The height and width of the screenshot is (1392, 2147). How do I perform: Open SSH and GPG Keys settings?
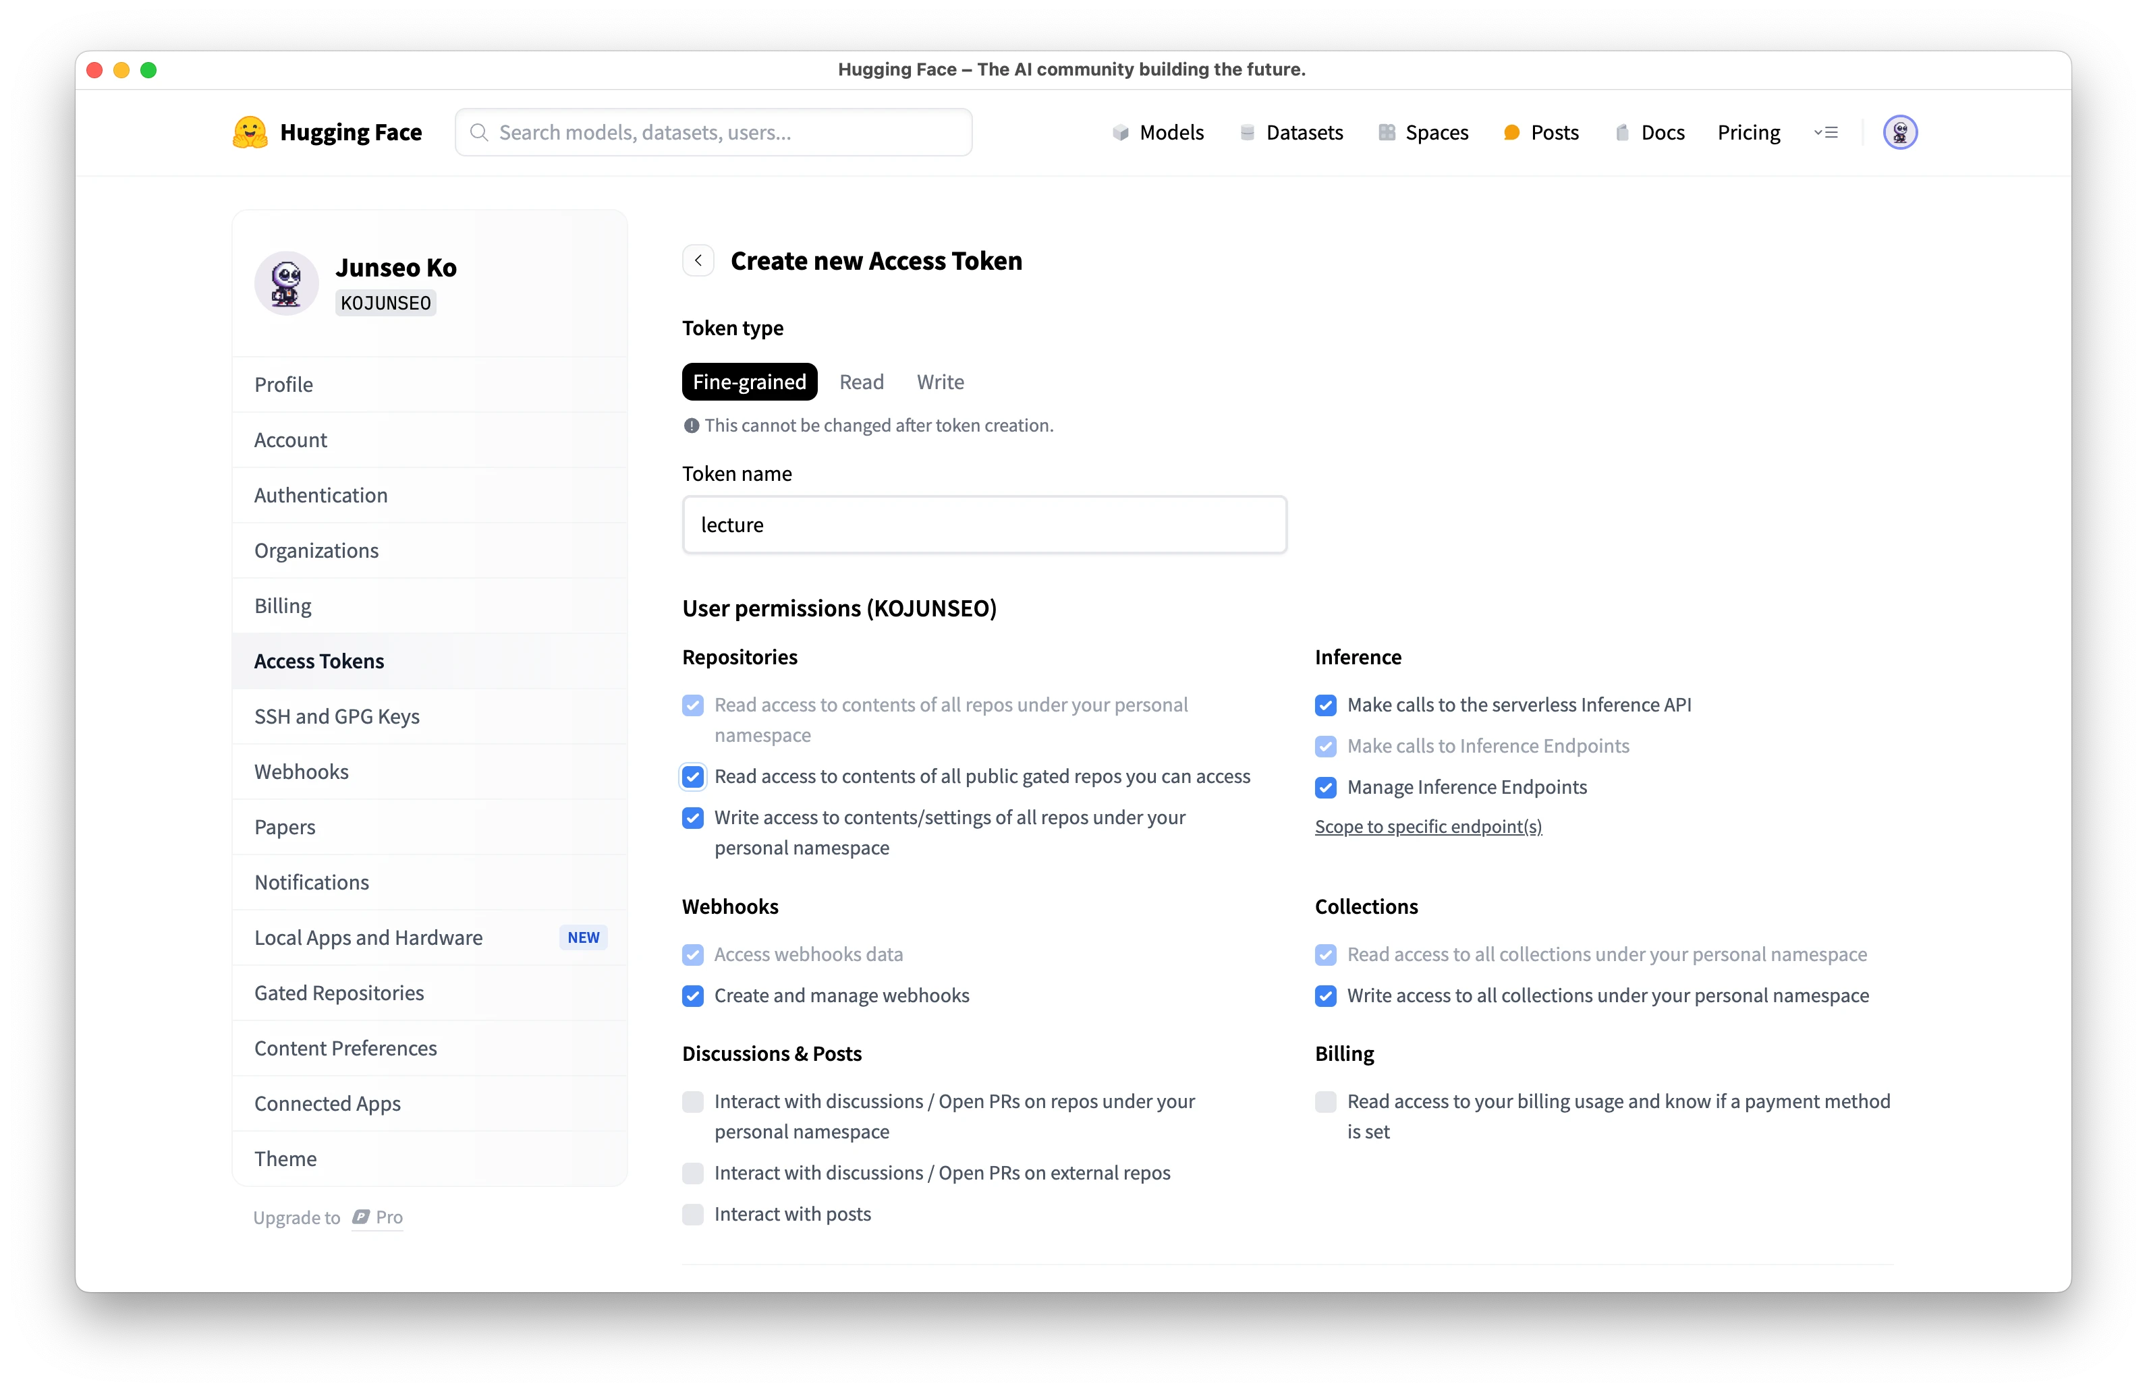point(429,717)
